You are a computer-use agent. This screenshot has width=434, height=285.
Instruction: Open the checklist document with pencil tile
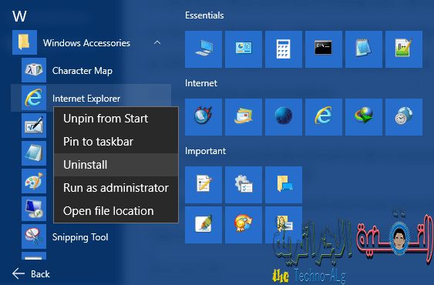point(204,185)
